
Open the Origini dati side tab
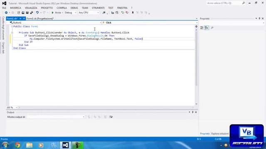(3, 48)
